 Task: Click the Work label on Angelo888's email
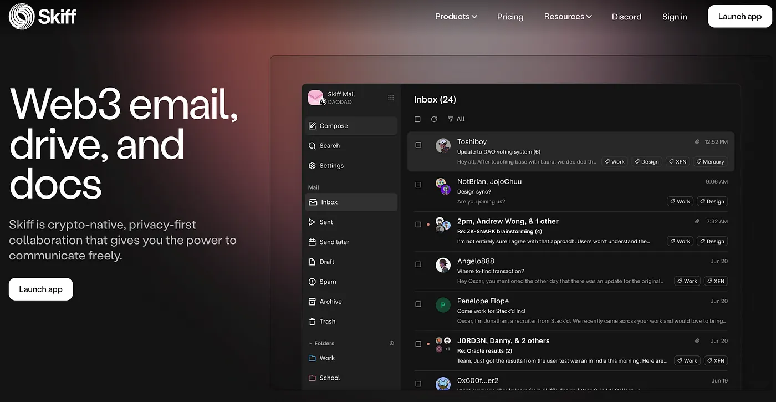687,281
